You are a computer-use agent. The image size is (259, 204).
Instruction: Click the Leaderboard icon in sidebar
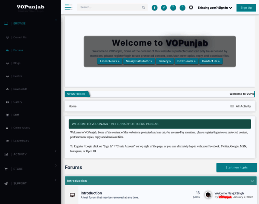click(x=7, y=141)
